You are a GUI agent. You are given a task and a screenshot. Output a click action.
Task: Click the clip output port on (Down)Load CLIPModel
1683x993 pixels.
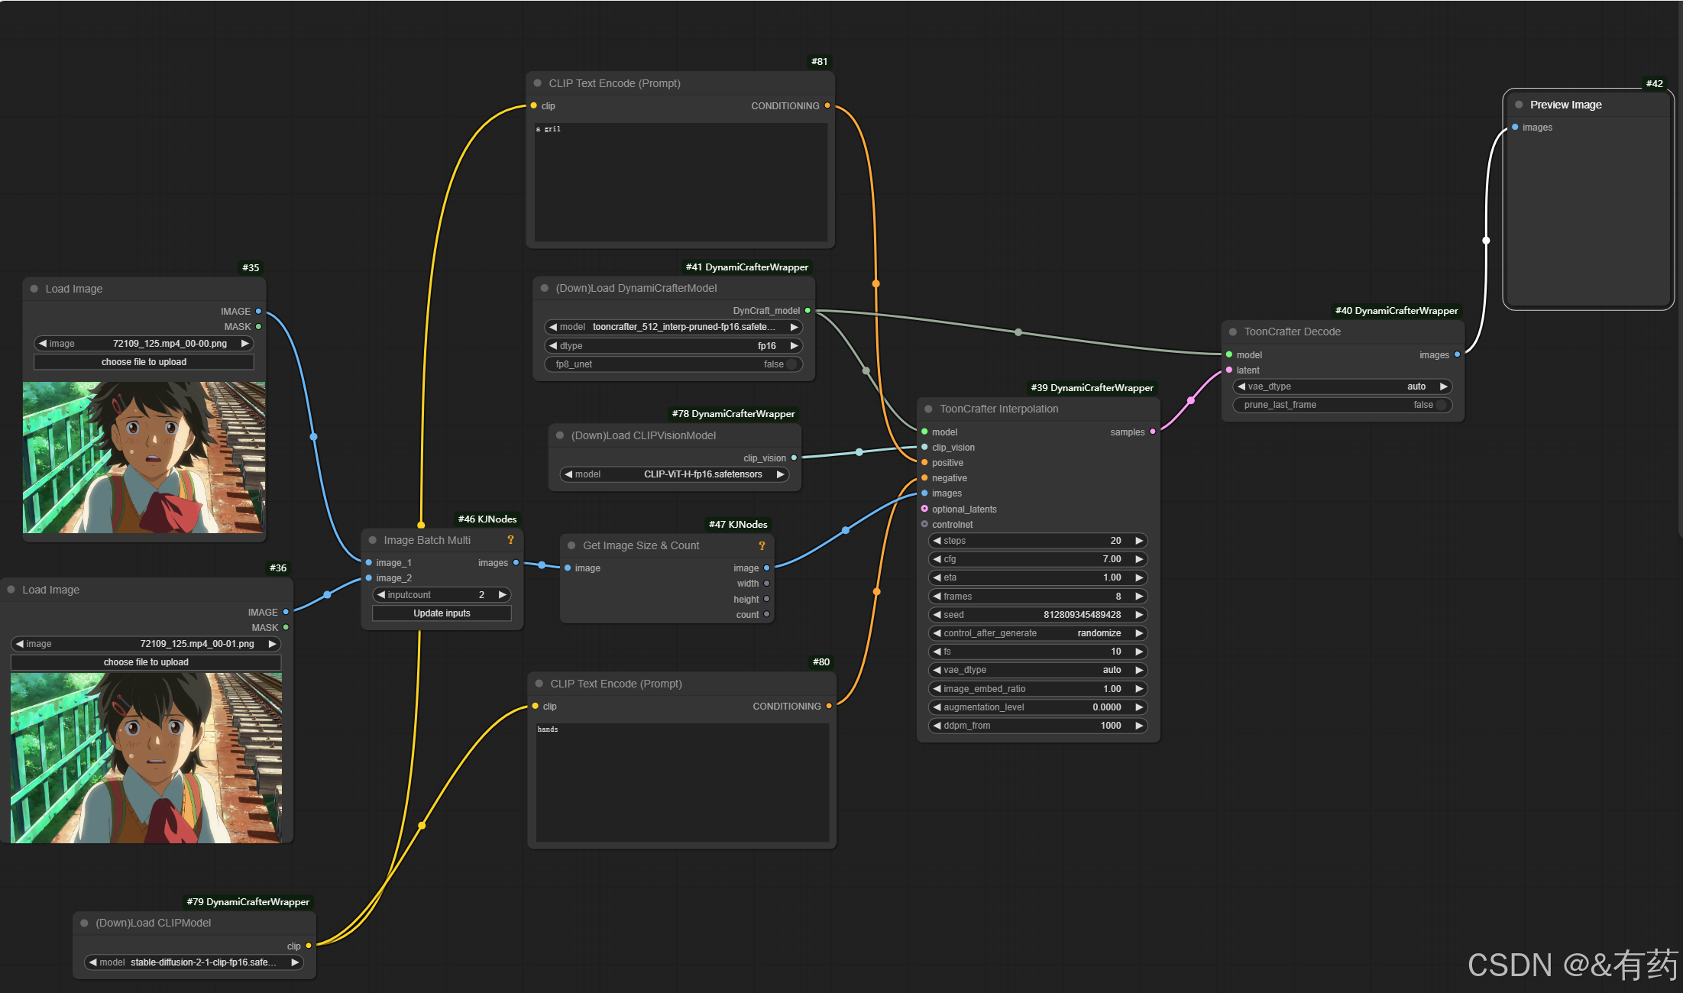309,946
